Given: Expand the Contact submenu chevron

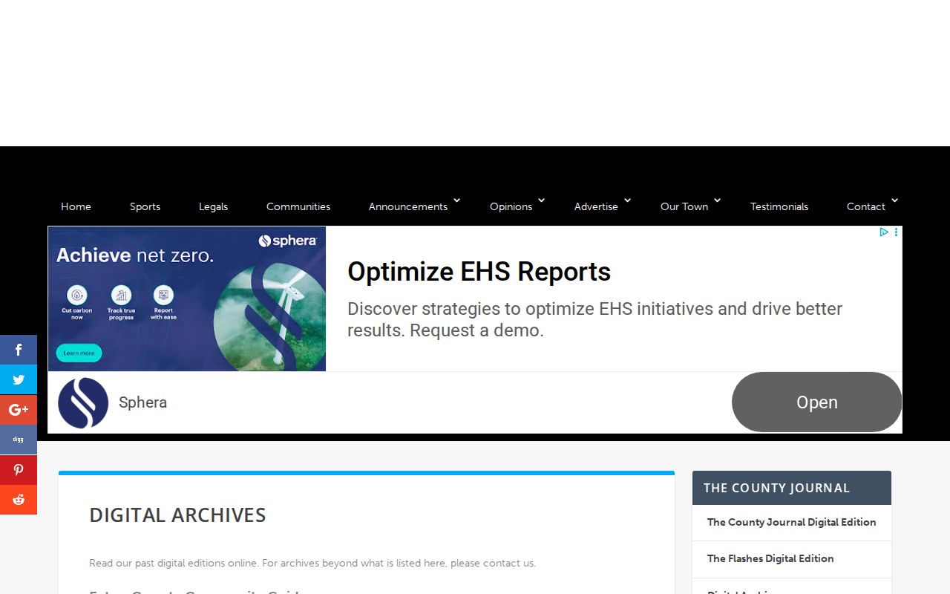Looking at the screenshot, I should (x=895, y=200).
